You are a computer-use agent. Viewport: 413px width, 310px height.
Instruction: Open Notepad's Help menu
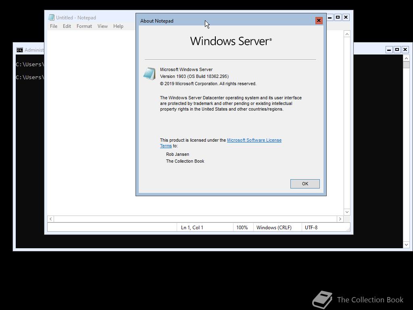118,26
